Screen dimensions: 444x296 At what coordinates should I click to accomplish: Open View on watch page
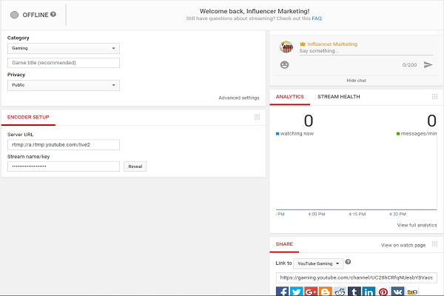403,245
